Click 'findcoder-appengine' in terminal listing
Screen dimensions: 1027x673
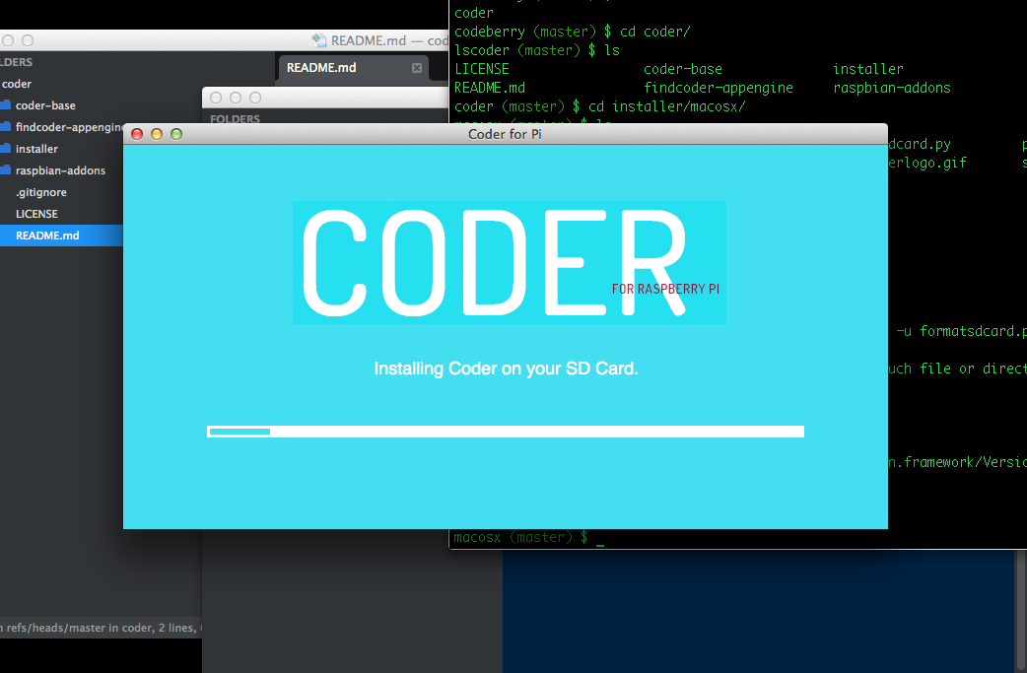[x=718, y=88]
